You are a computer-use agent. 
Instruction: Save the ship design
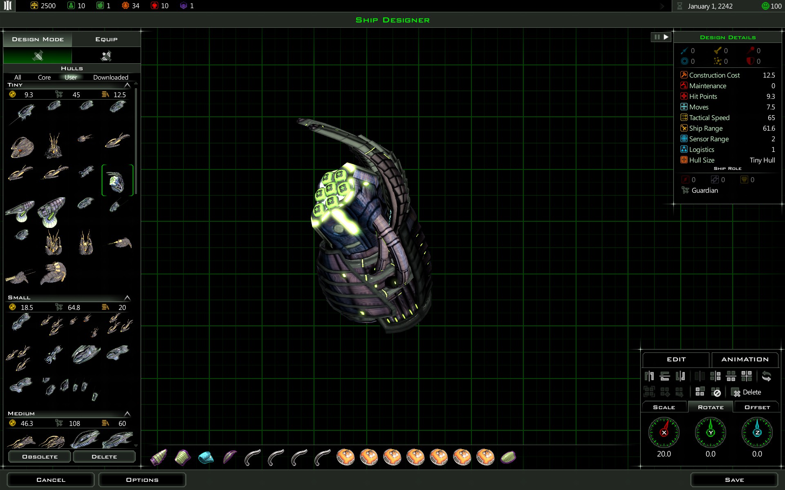[734, 480]
